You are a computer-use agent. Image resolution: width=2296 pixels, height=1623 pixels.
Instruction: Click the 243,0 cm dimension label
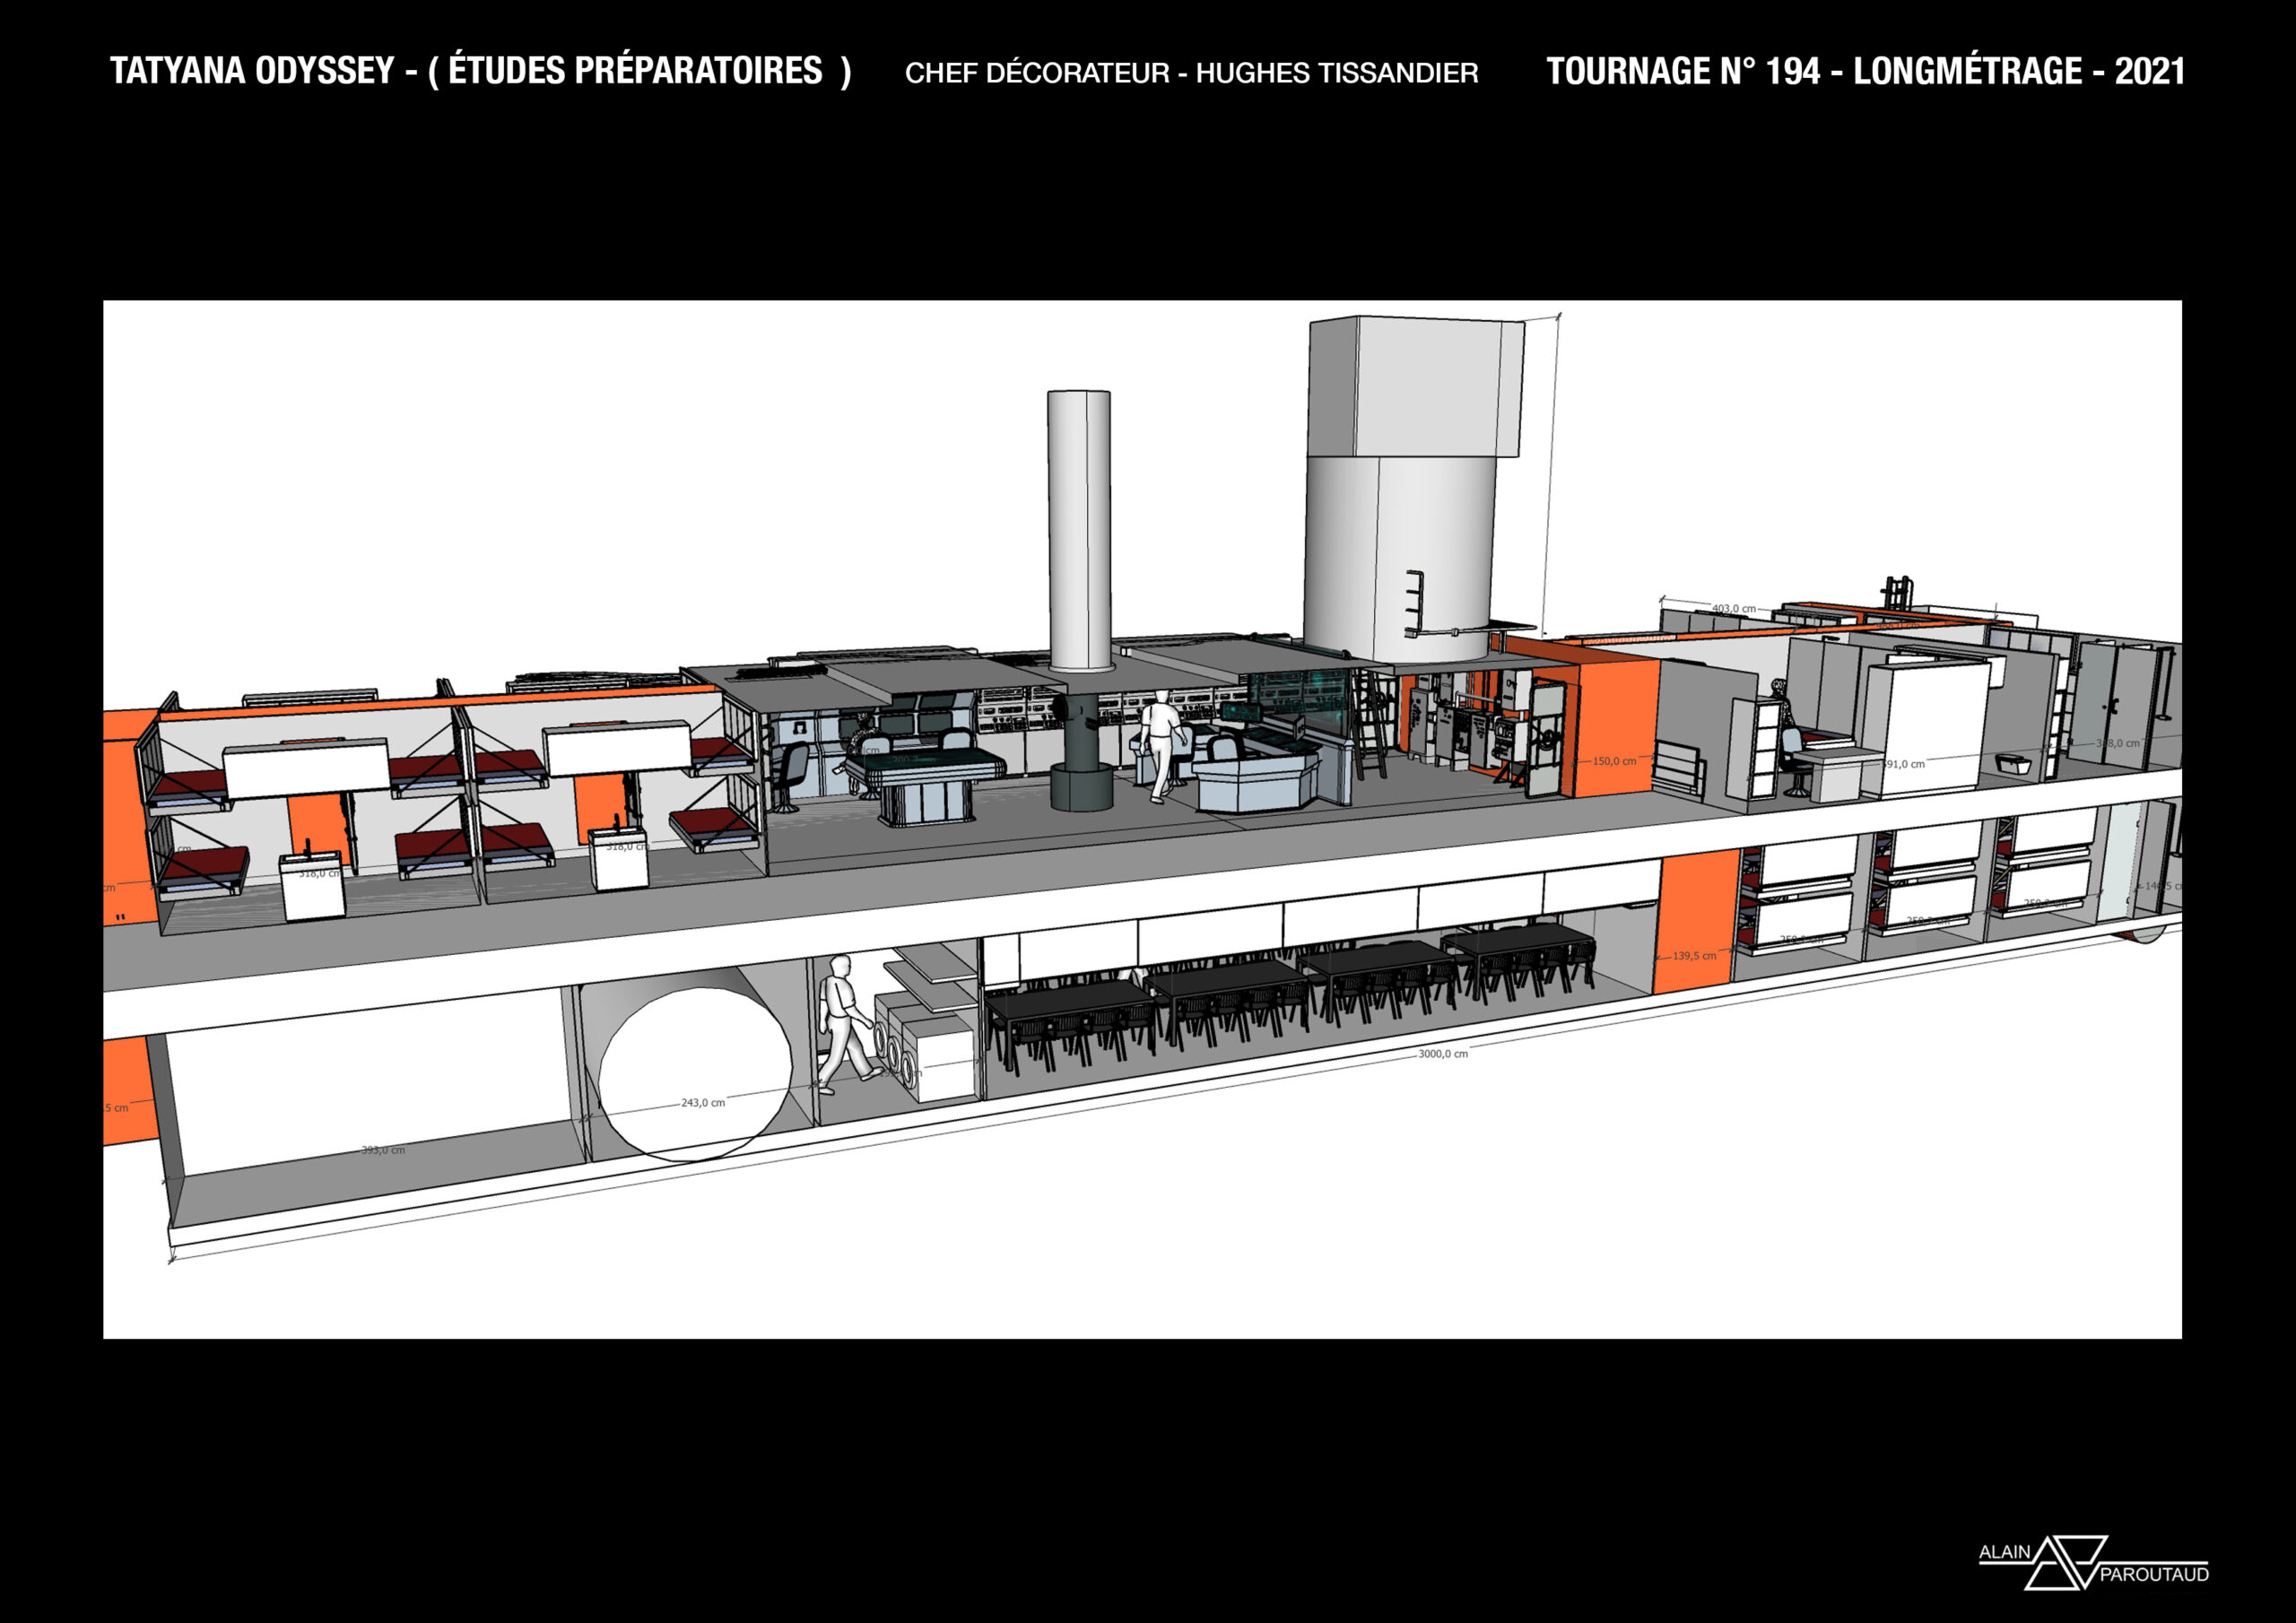click(x=703, y=1103)
